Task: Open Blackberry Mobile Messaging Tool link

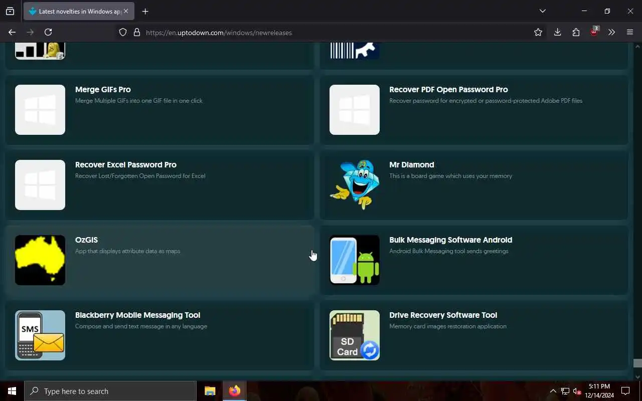Action: [137, 315]
